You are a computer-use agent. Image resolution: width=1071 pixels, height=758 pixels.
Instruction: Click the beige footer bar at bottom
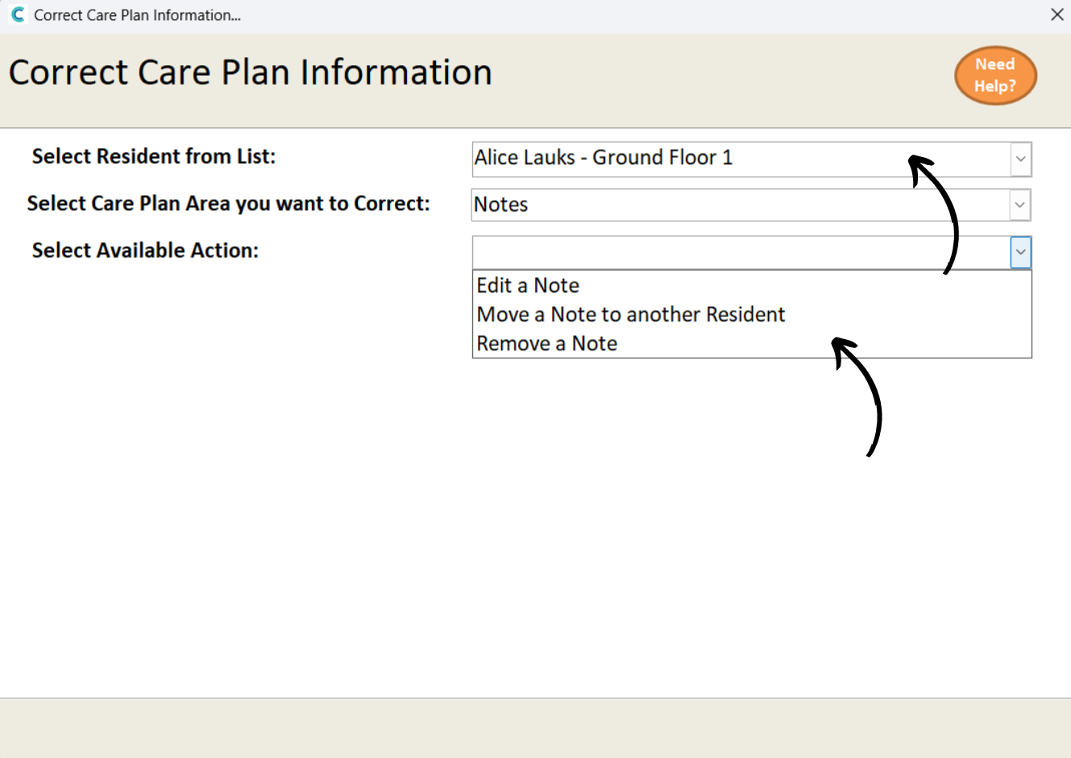pos(535,728)
